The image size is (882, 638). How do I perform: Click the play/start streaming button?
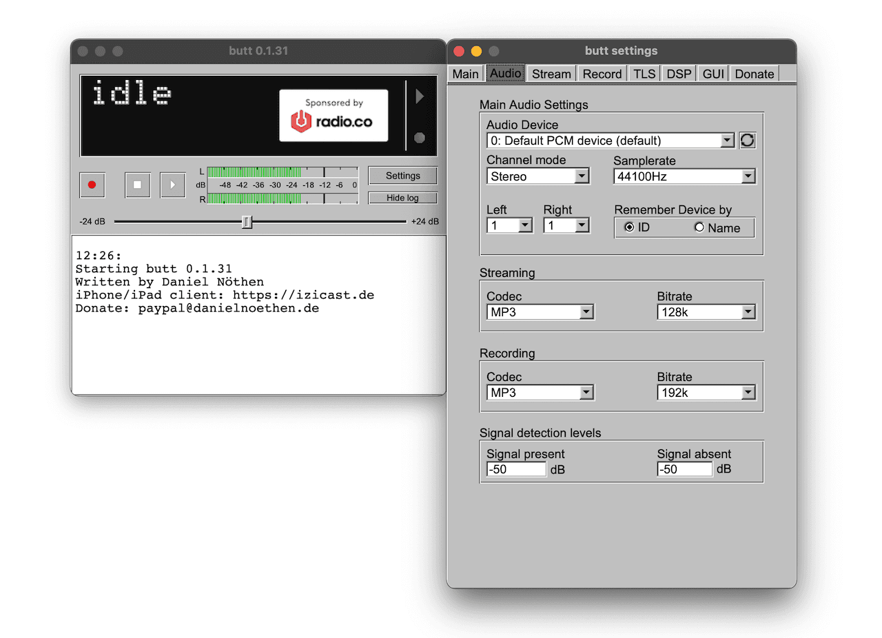172,185
